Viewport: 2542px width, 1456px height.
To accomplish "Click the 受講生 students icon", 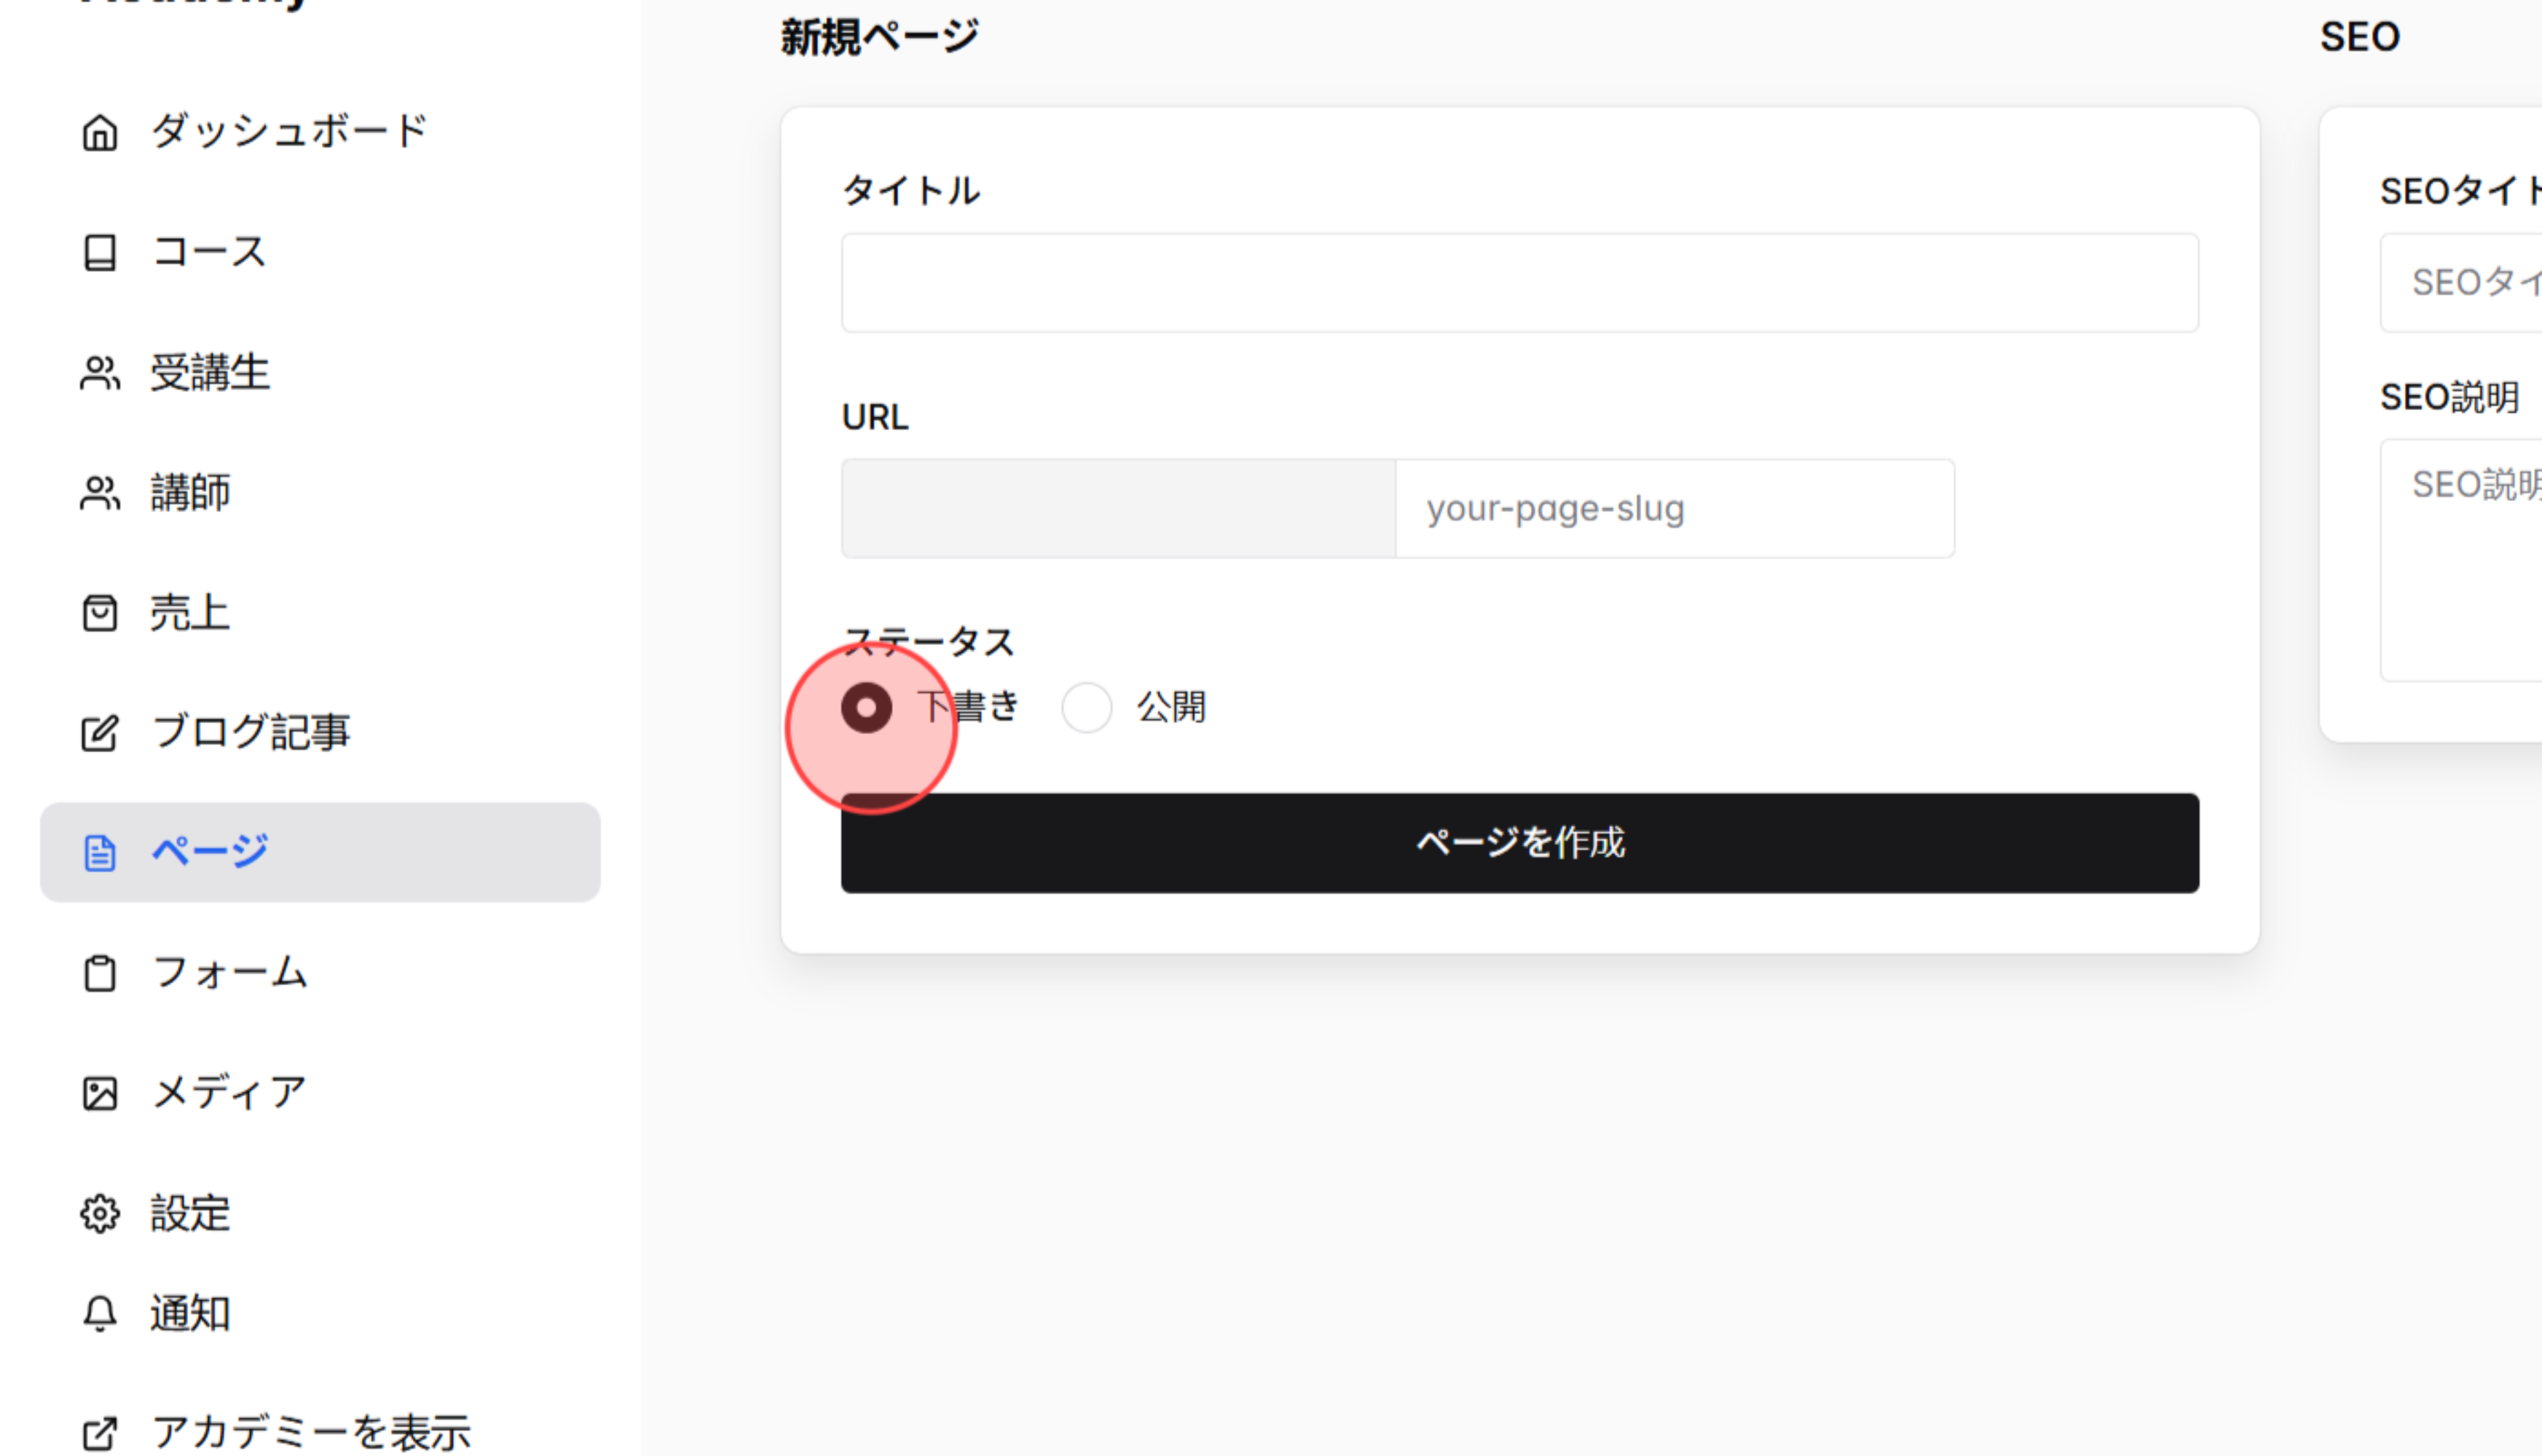I will [99, 373].
